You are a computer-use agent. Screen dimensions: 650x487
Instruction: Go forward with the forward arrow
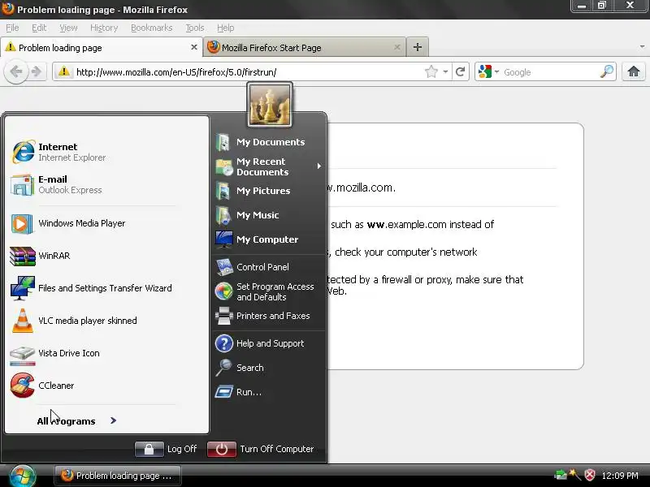(37, 71)
